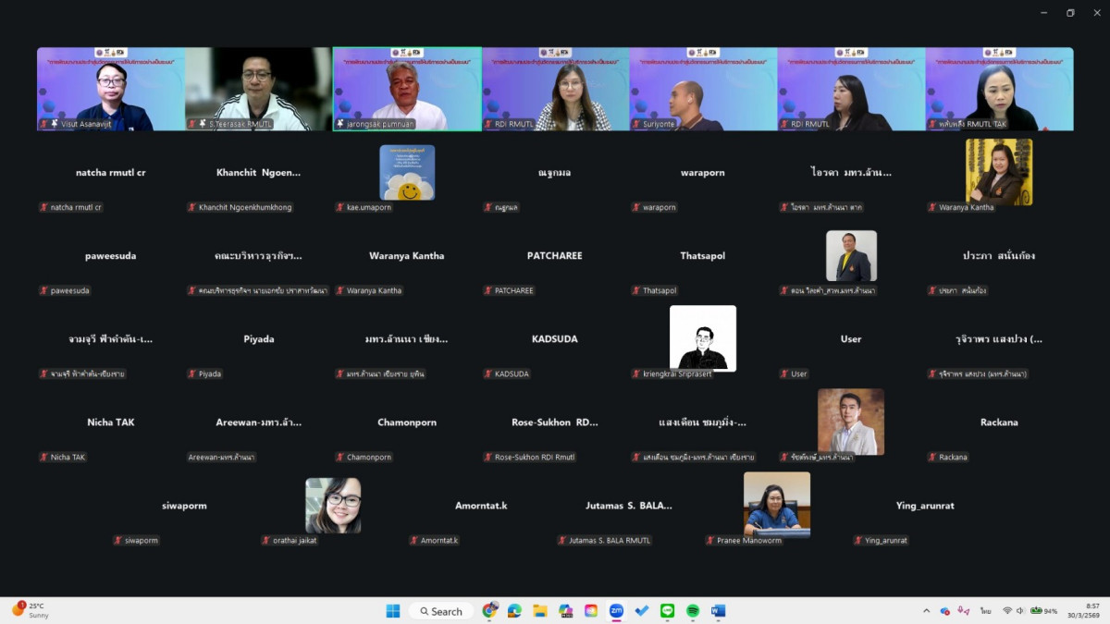Image resolution: width=1110 pixels, height=624 pixels.
Task: Open the weather widget showing 25°C Sunny
Action: [x=30, y=610]
